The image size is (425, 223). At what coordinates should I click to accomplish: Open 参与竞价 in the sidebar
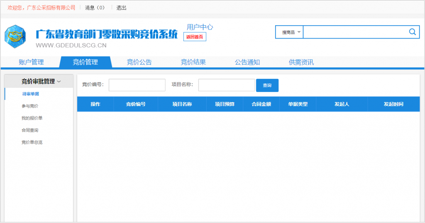coord(30,106)
